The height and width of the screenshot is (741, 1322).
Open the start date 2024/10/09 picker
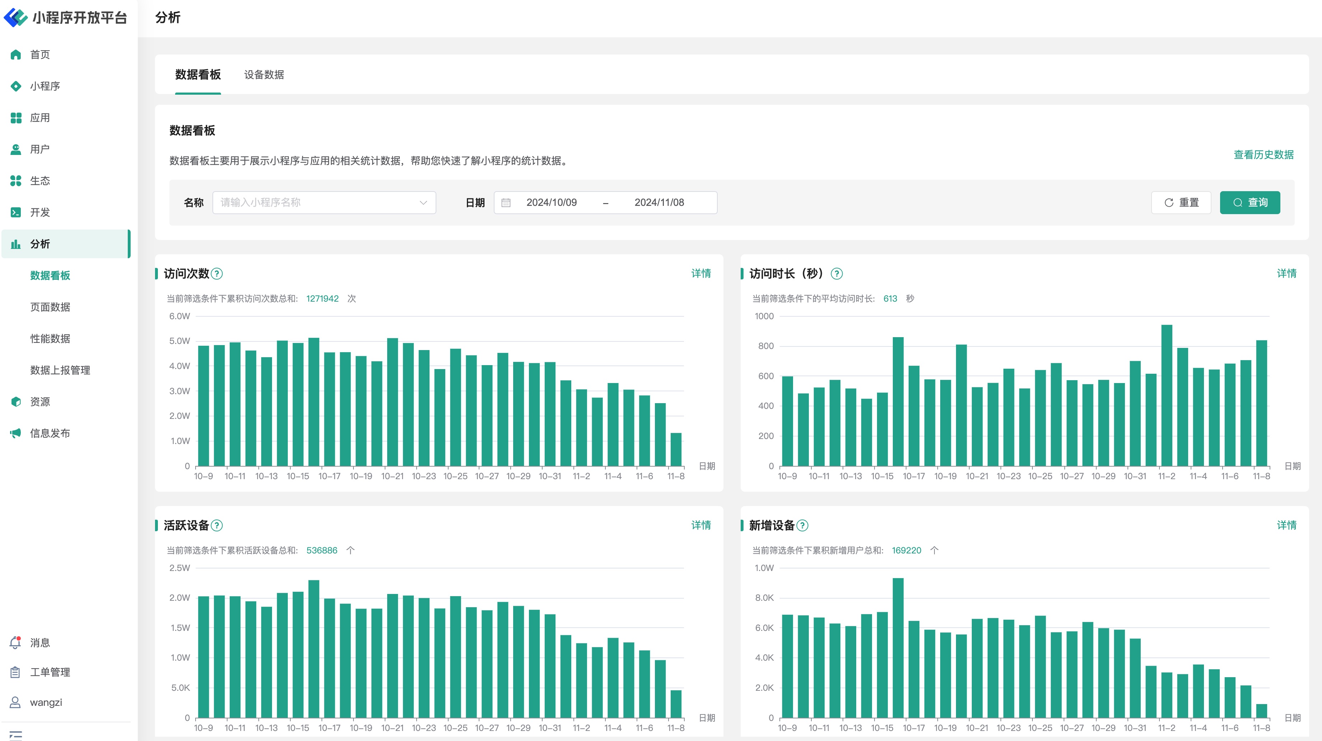551,203
